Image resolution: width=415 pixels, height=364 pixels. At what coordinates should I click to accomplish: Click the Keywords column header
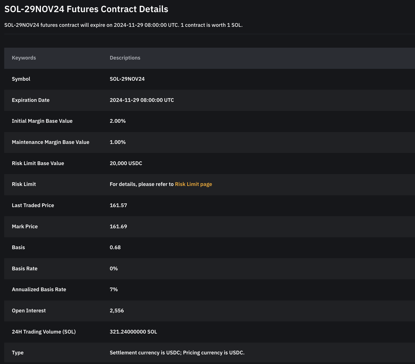click(x=24, y=58)
